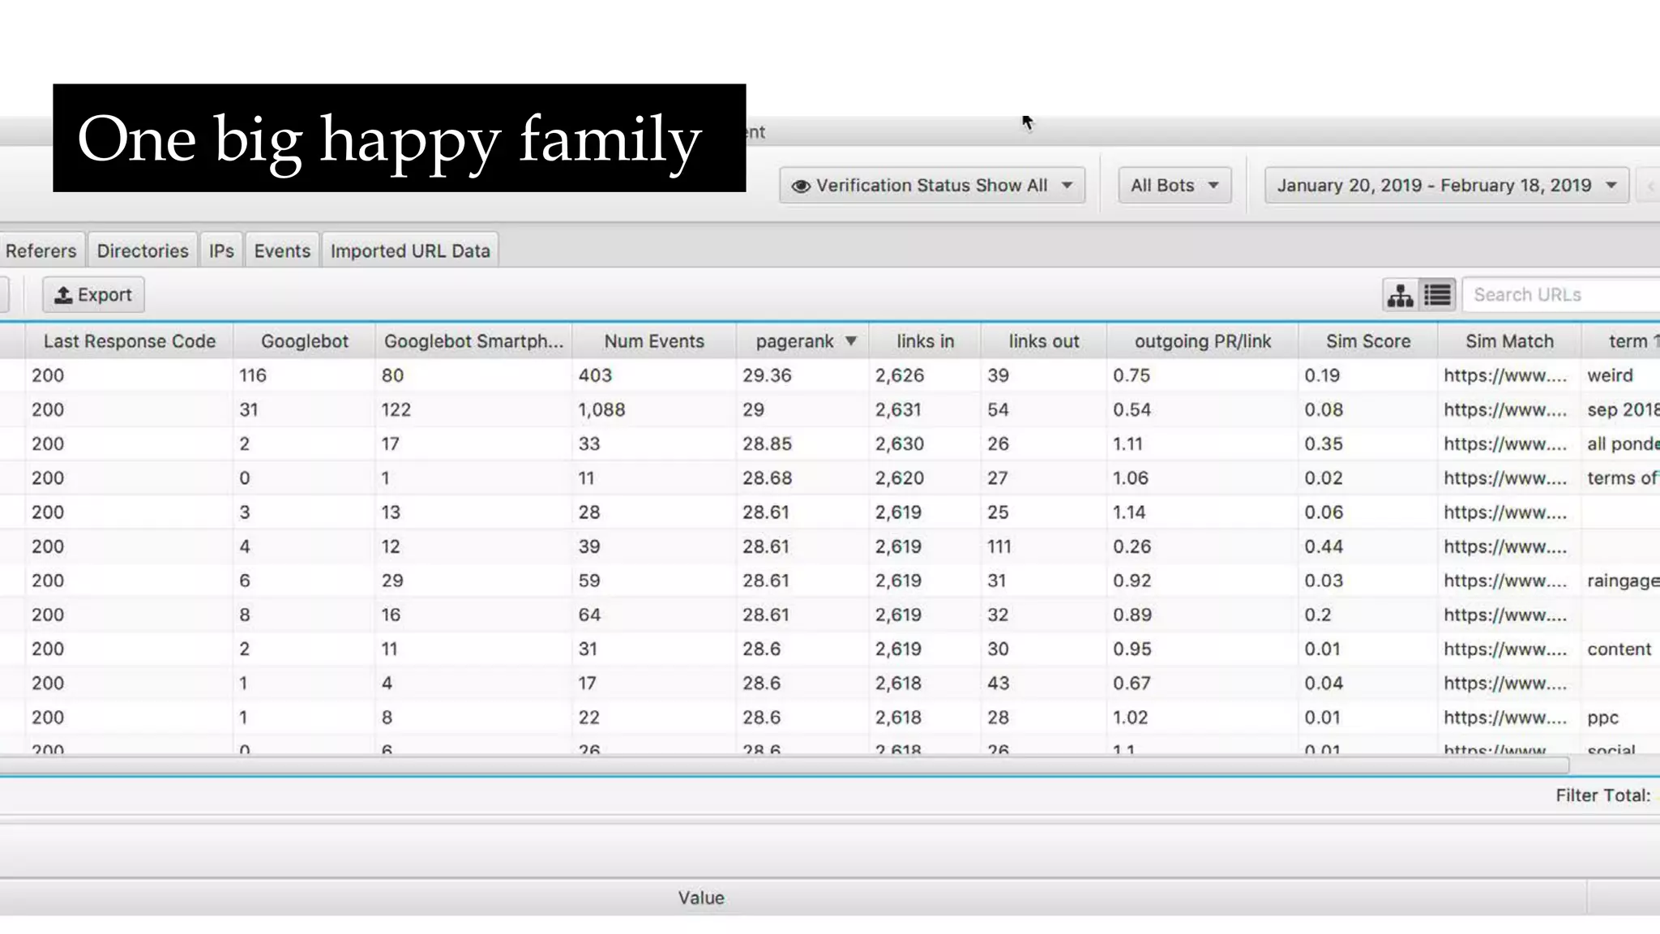
Task: Switch to the Referers tab
Action: coord(41,251)
